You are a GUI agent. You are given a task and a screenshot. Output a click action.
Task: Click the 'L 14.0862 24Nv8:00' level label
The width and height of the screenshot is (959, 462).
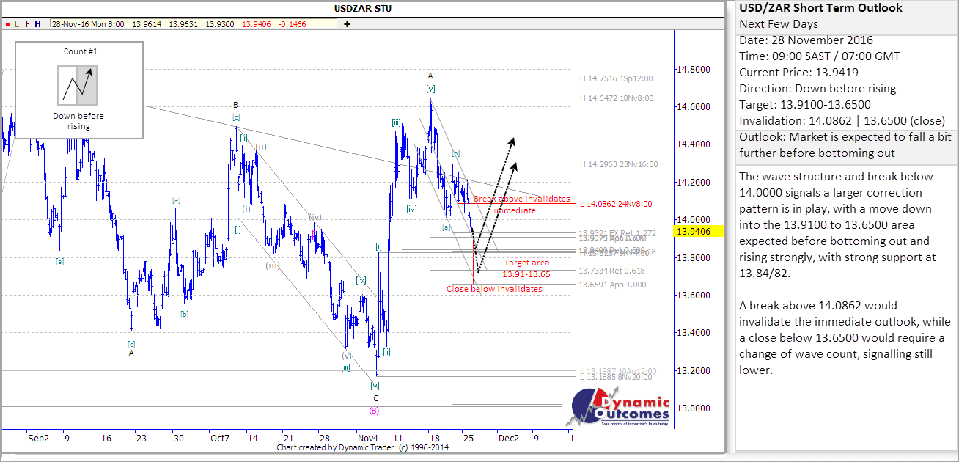pyautogui.click(x=617, y=204)
